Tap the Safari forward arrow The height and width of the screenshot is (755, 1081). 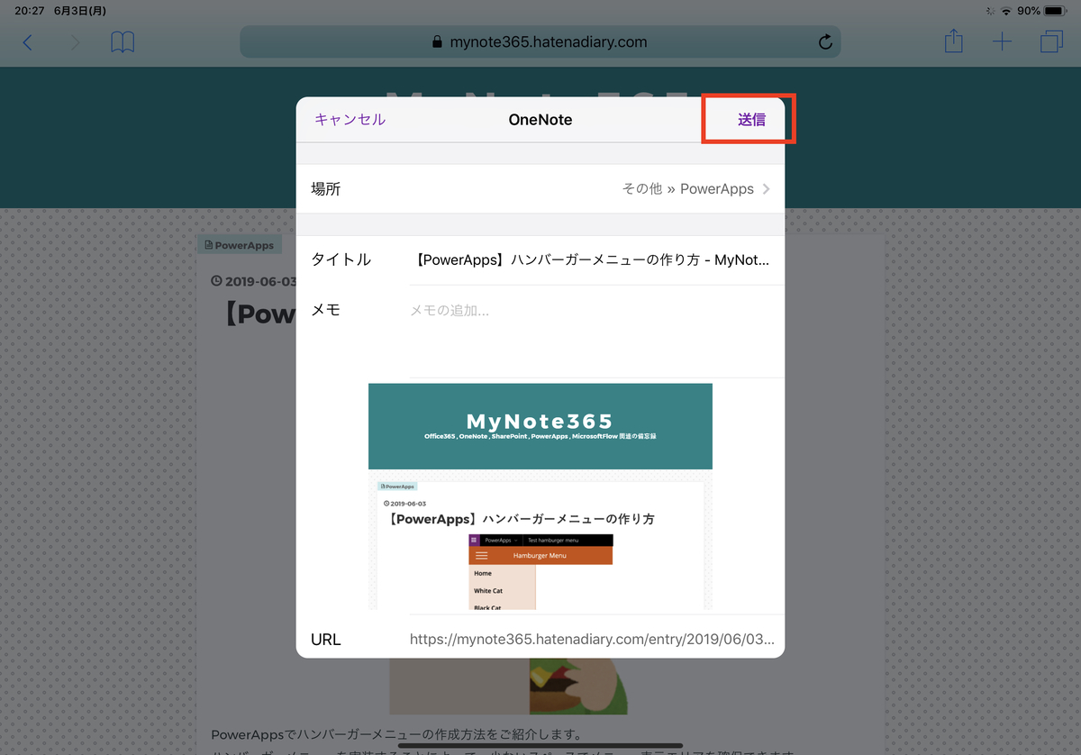pyautogui.click(x=75, y=42)
